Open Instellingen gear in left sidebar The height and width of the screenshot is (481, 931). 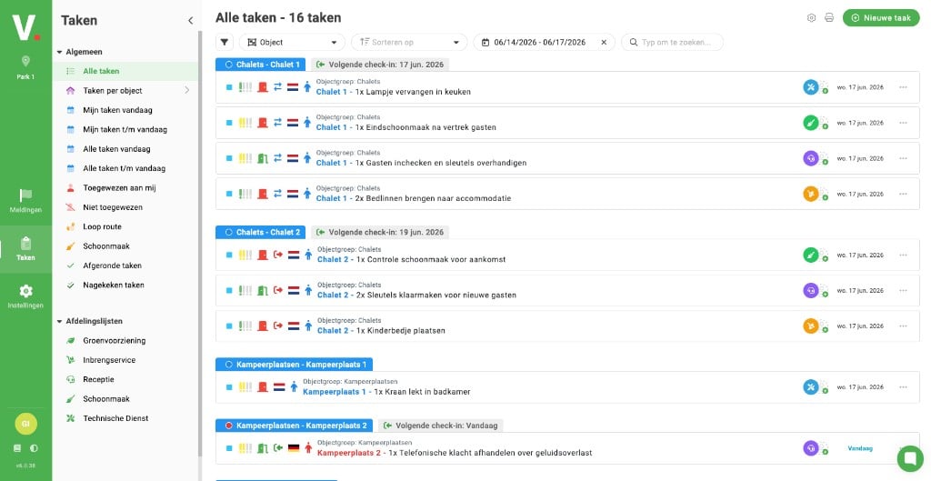point(25,296)
